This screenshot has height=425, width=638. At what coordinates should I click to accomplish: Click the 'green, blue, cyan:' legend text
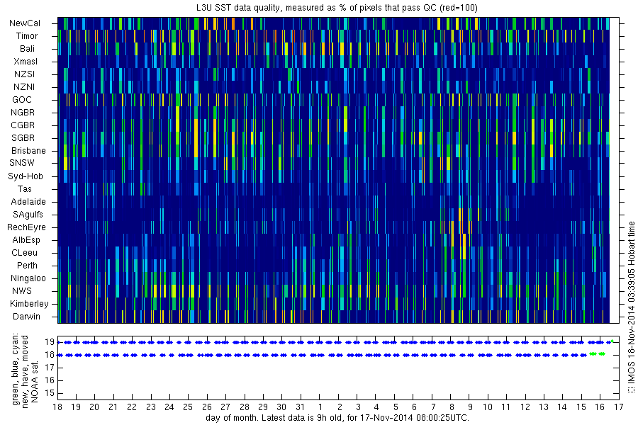(16, 370)
